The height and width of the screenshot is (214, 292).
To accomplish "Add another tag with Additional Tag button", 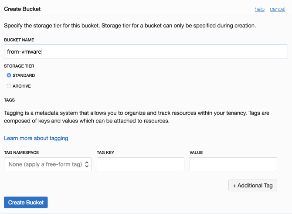I will [253, 186].
